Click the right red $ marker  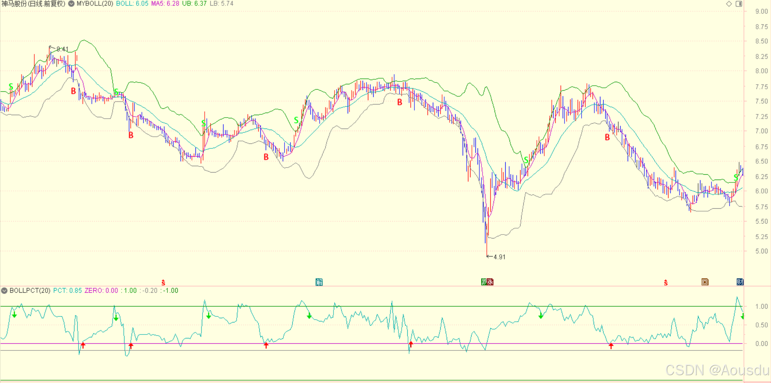[666, 282]
